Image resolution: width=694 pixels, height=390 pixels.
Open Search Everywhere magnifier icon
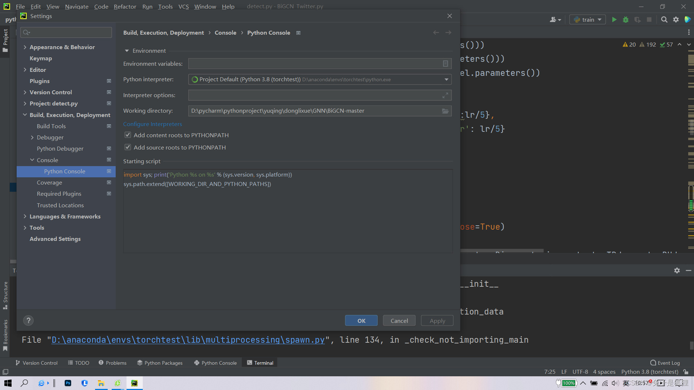coord(664,19)
